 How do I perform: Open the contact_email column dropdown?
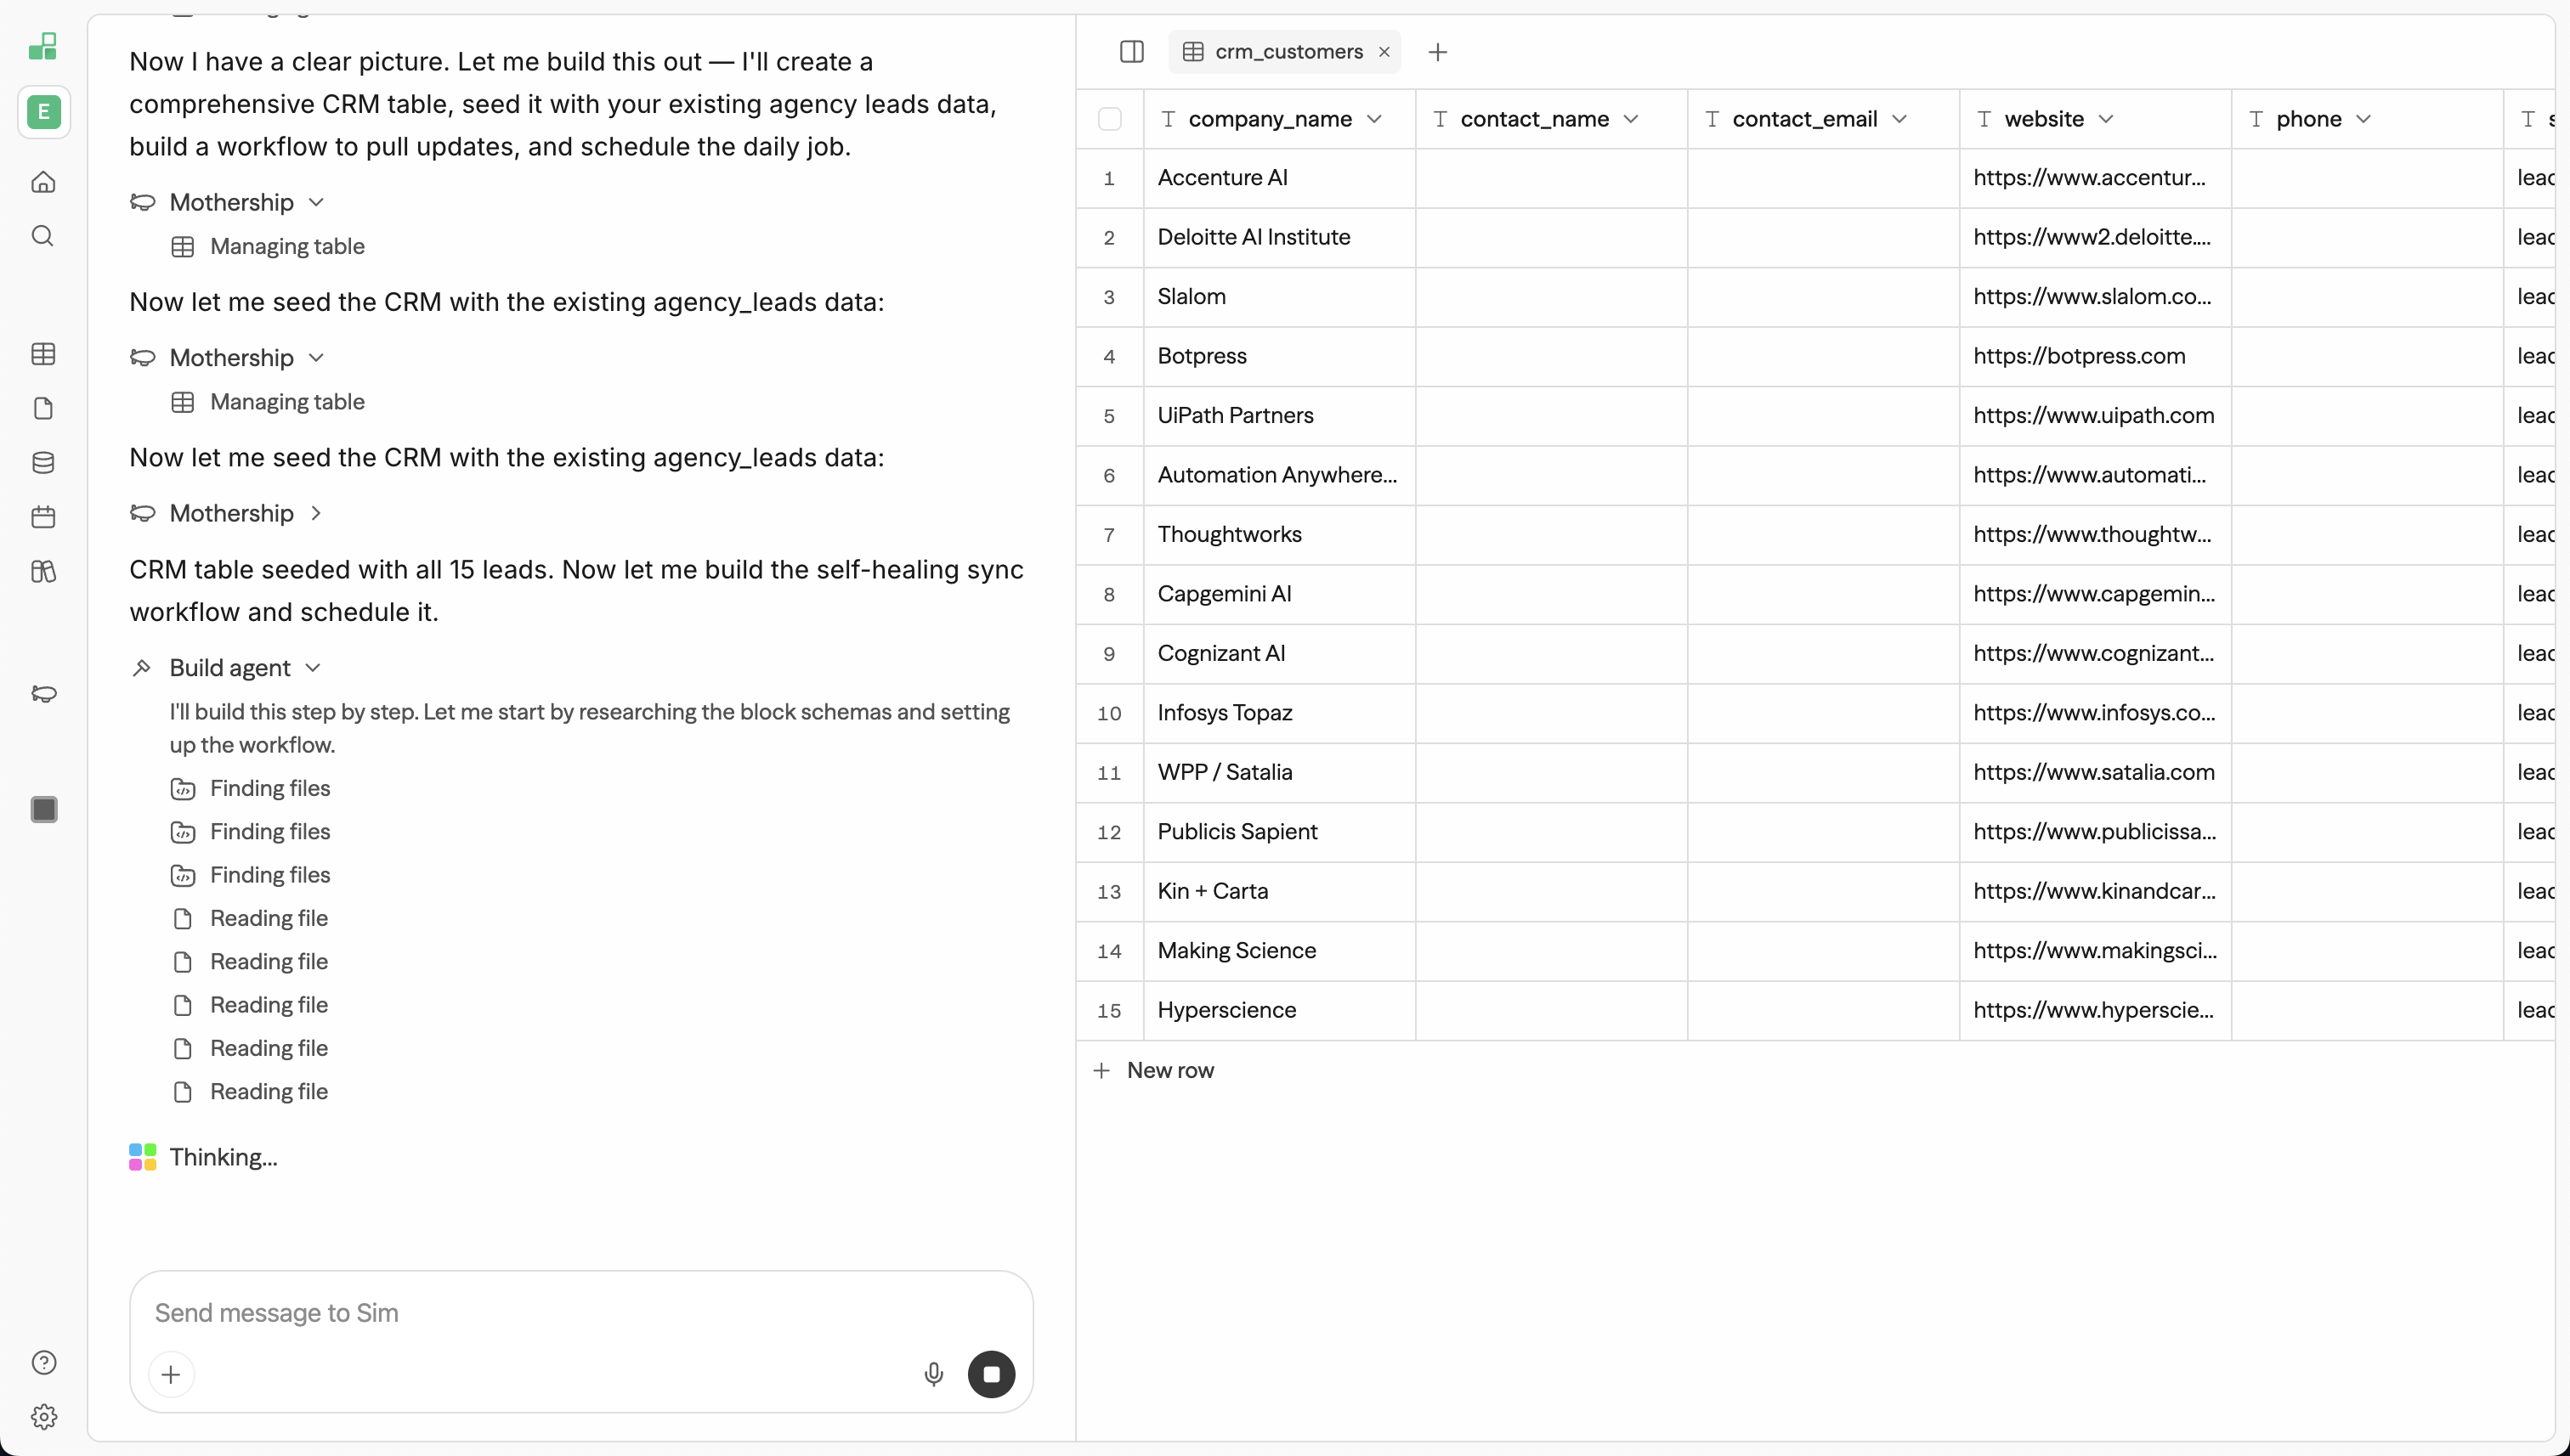pos(1899,119)
